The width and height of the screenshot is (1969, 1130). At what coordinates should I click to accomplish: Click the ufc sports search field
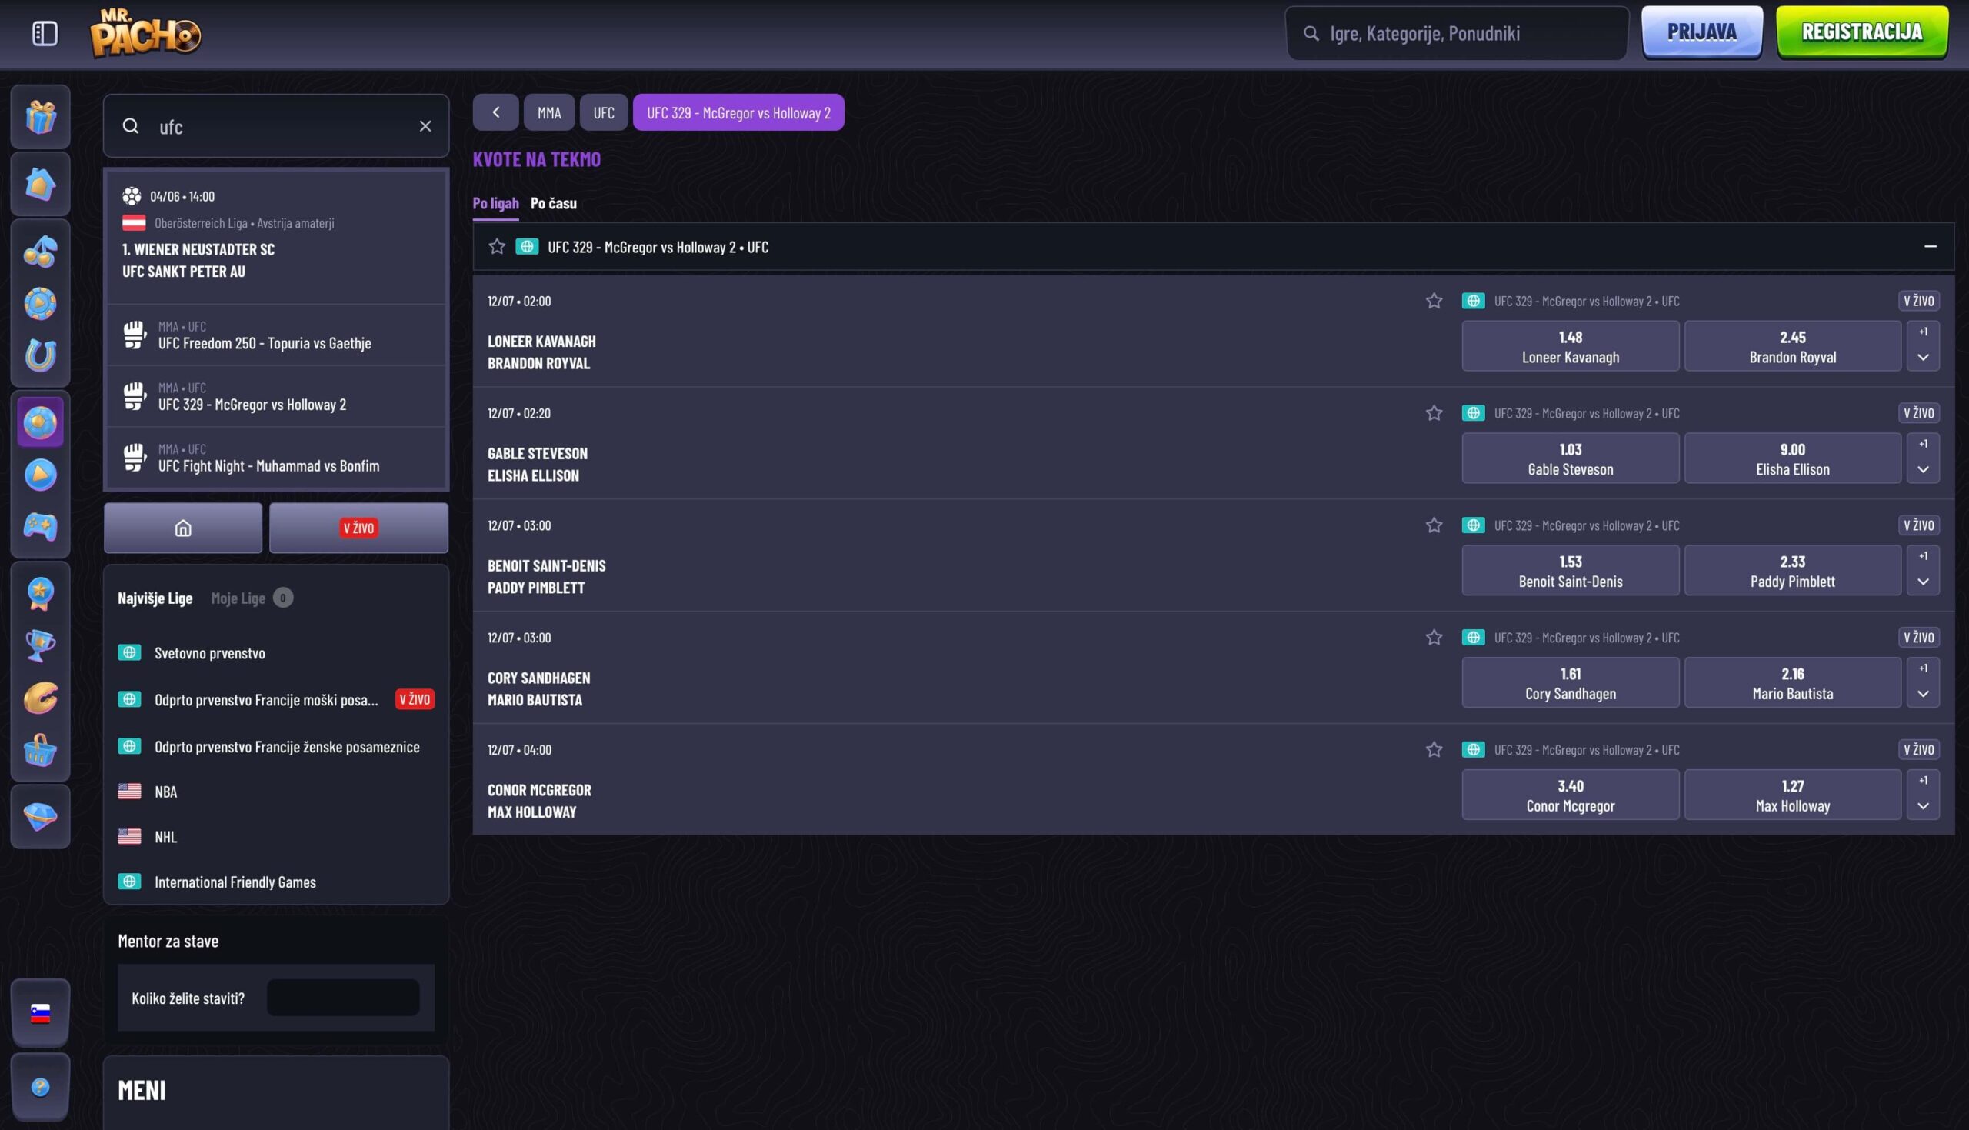[276, 125]
